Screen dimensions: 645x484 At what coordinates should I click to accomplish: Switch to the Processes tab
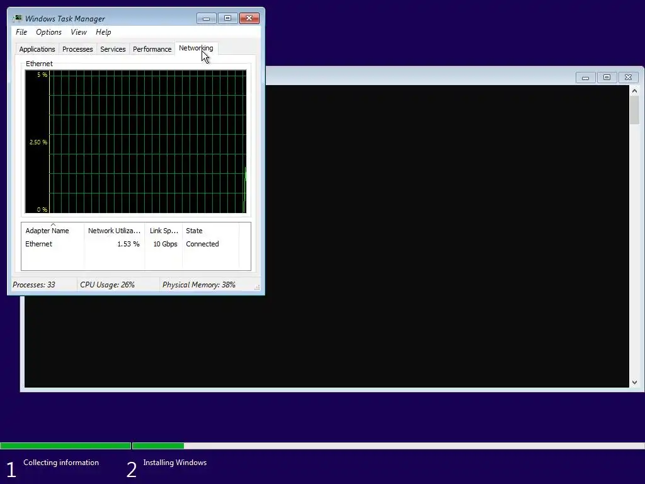pyautogui.click(x=77, y=49)
